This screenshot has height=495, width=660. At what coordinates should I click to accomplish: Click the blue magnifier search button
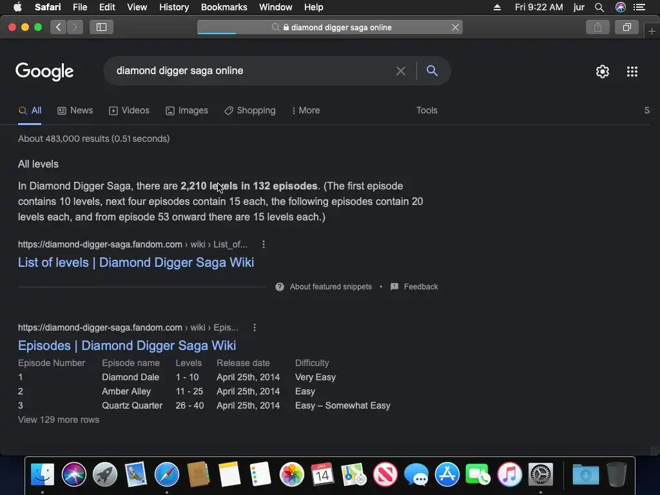point(432,71)
